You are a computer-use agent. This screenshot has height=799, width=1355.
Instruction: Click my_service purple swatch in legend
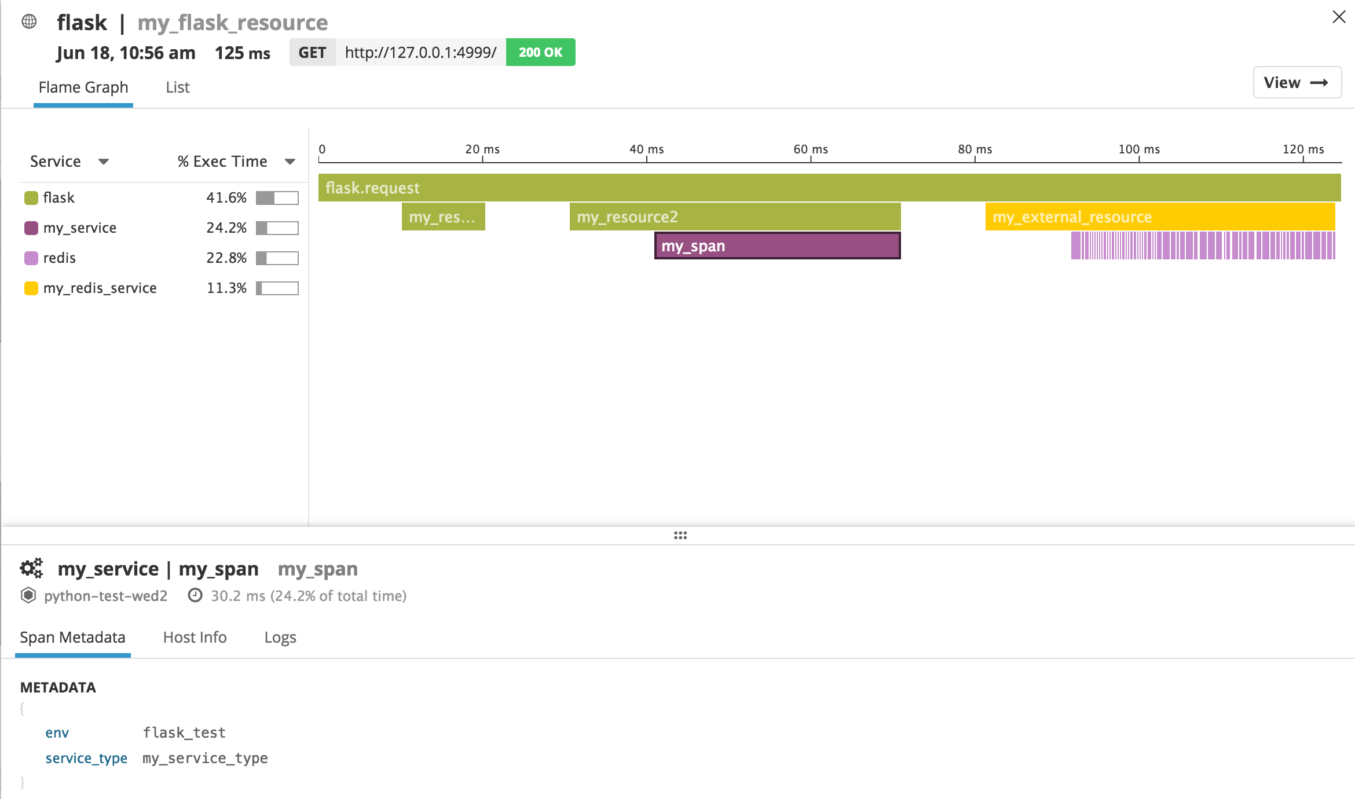click(x=31, y=228)
